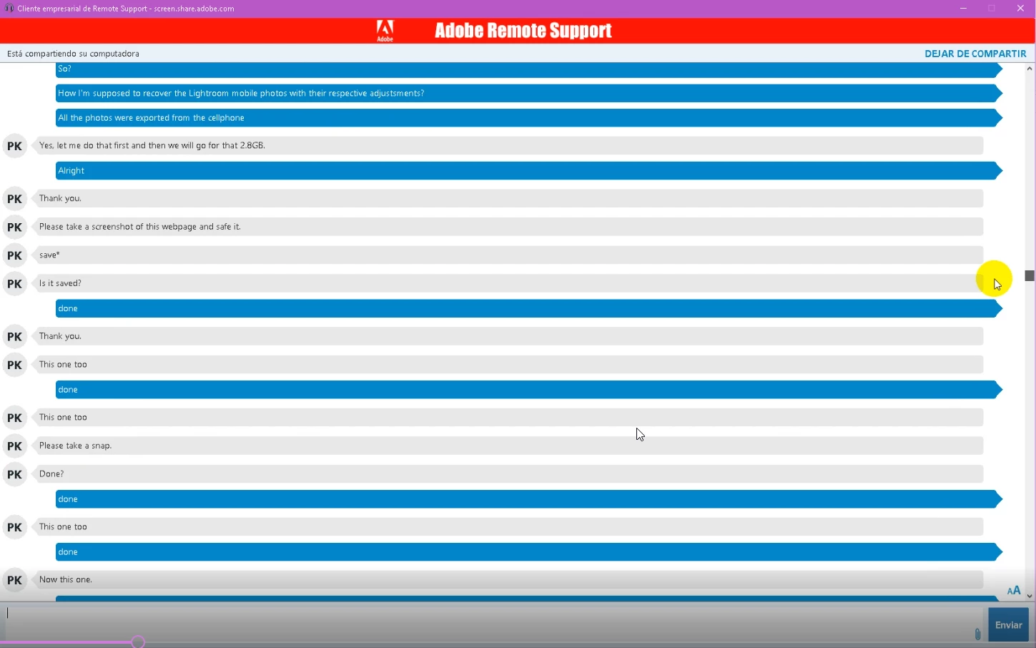Minimize the Remote Support window
Screen dimensions: 1036x648
(x=963, y=9)
